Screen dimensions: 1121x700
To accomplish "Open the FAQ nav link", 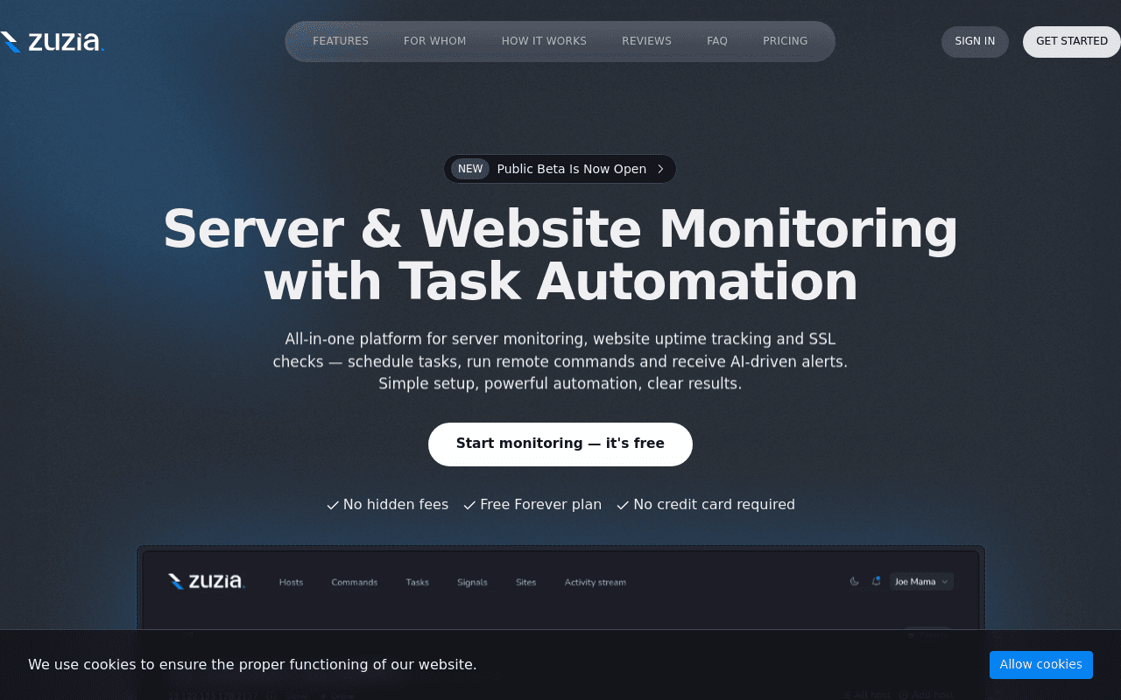I will pyautogui.click(x=717, y=41).
